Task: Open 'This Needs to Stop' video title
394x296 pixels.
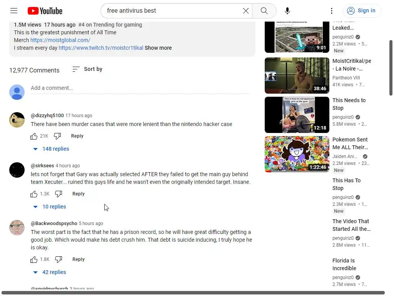Action: [349, 104]
